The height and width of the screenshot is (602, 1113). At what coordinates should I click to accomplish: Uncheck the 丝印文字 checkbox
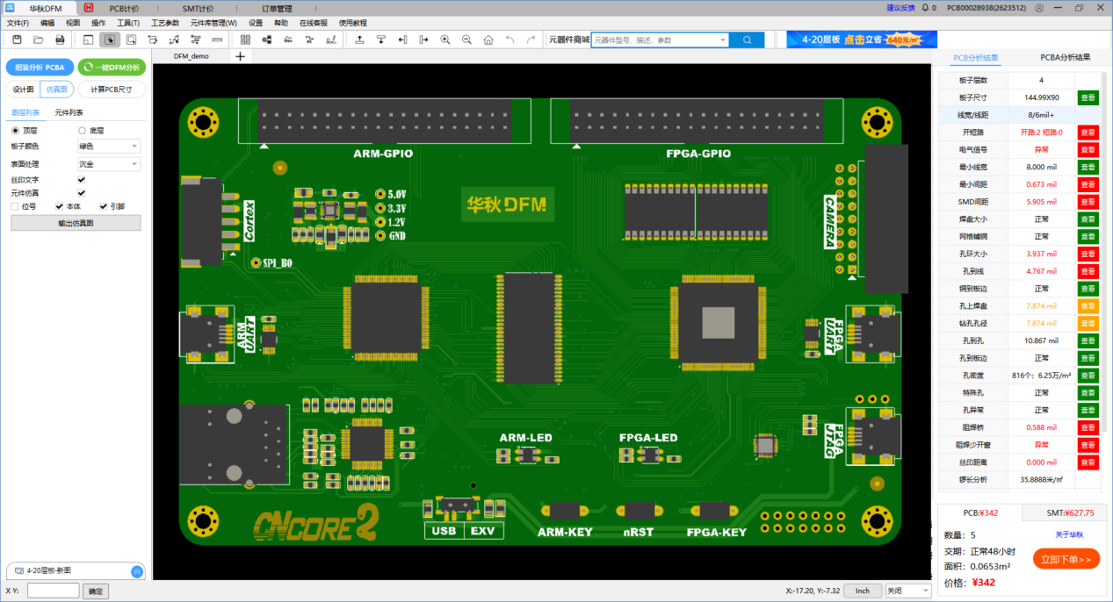click(x=82, y=180)
